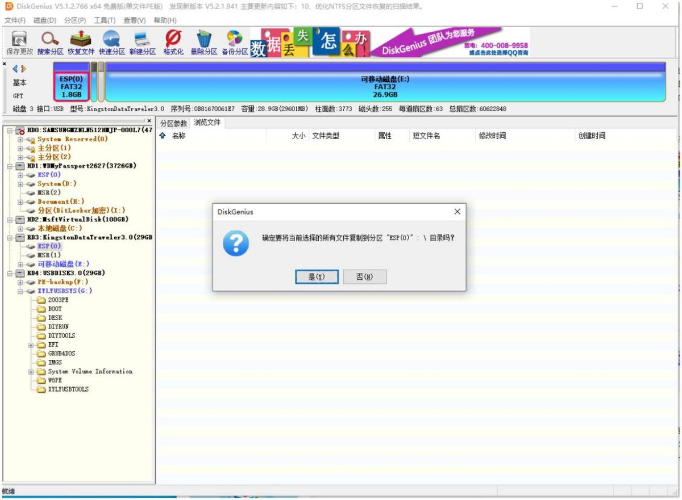Go to next disk with right arrow
The image size is (682, 500).
23,69
